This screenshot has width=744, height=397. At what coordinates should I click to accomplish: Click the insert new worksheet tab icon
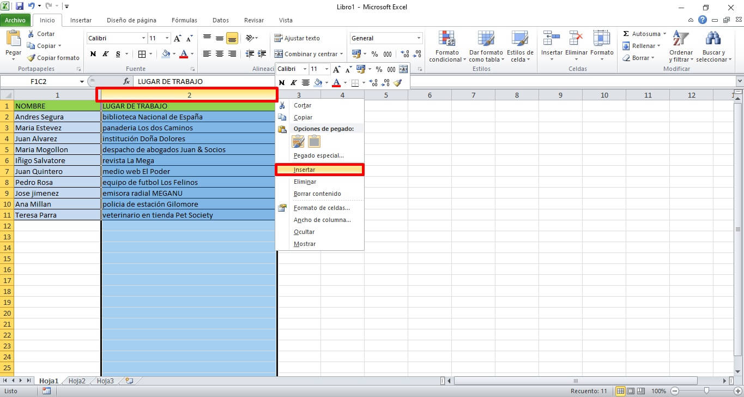tap(129, 381)
